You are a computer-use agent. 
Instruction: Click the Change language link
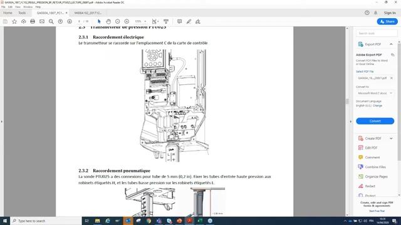coord(377,106)
